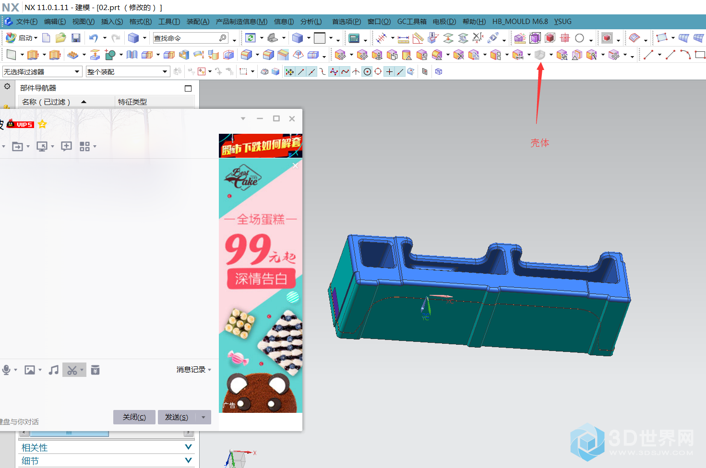Image resolution: width=706 pixels, height=468 pixels.
Task: Select the arc curve tool icon
Action: [x=685, y=55]
